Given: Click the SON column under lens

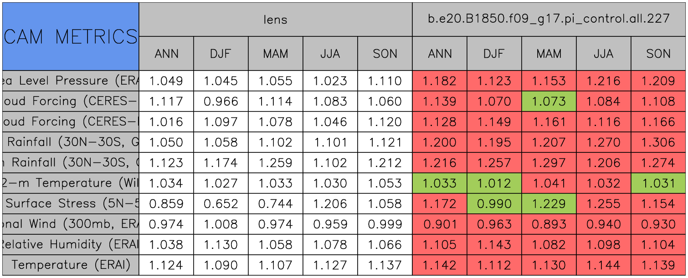Looking at the screenshot, I should point(385,54).
